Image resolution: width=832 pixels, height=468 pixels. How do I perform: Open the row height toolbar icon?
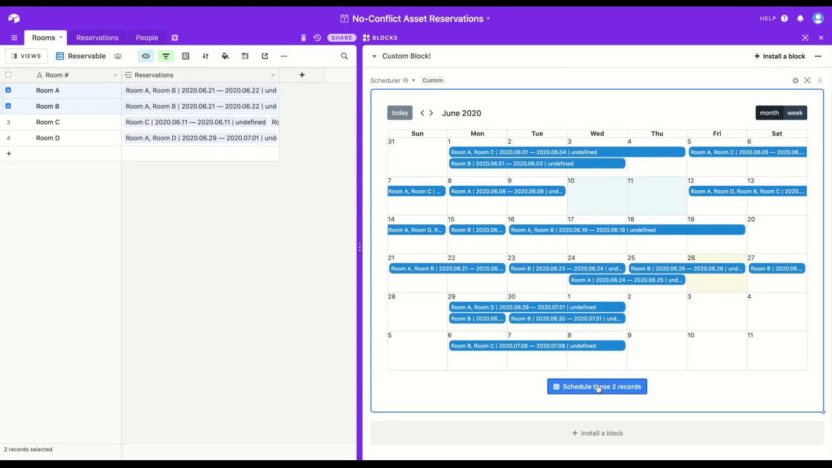pos(245,57)
